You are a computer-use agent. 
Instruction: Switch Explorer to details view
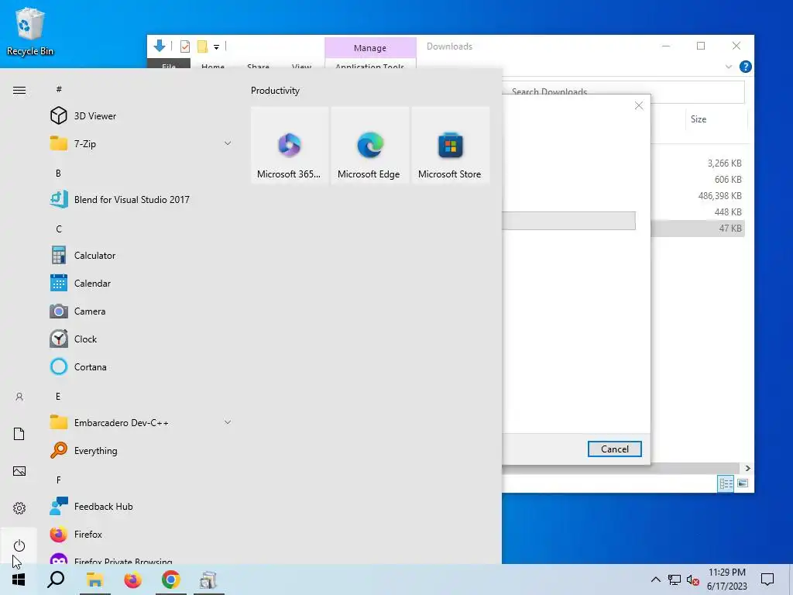pos(726,483)
